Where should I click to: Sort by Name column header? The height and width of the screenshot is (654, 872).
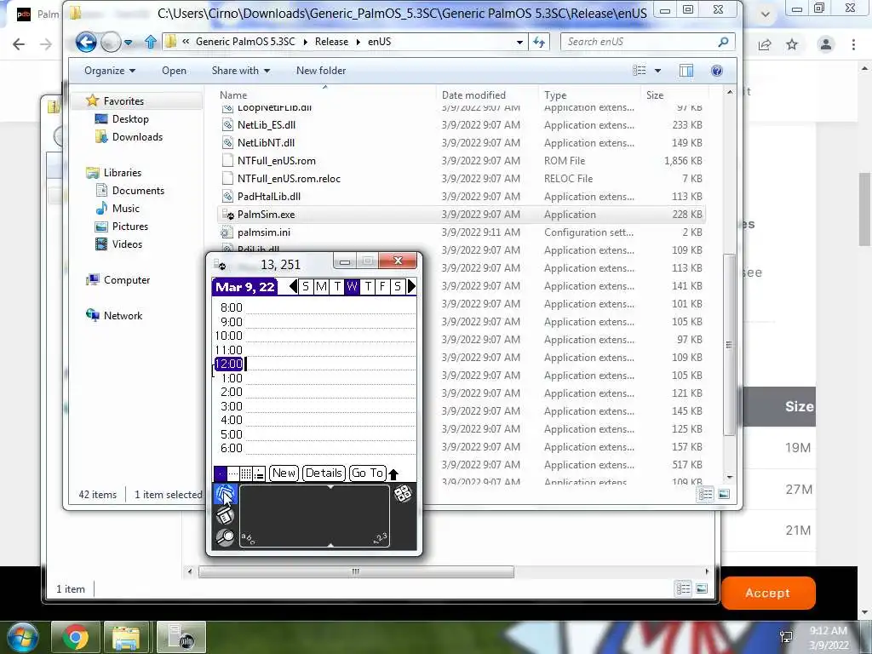(x=233, y=95)
